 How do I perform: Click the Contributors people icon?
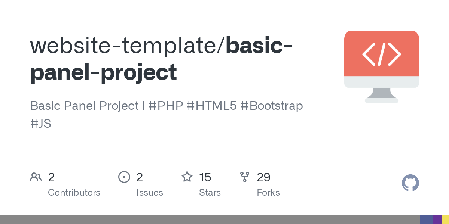[36, 177]
